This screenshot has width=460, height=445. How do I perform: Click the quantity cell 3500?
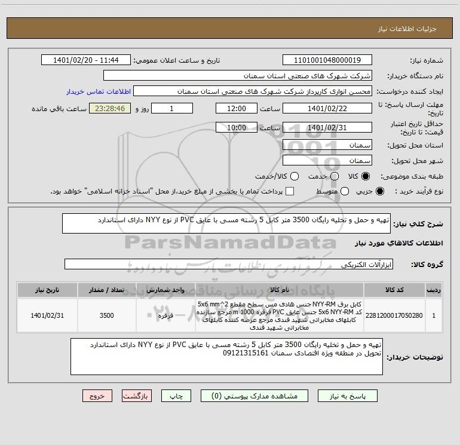click(107, 315)
